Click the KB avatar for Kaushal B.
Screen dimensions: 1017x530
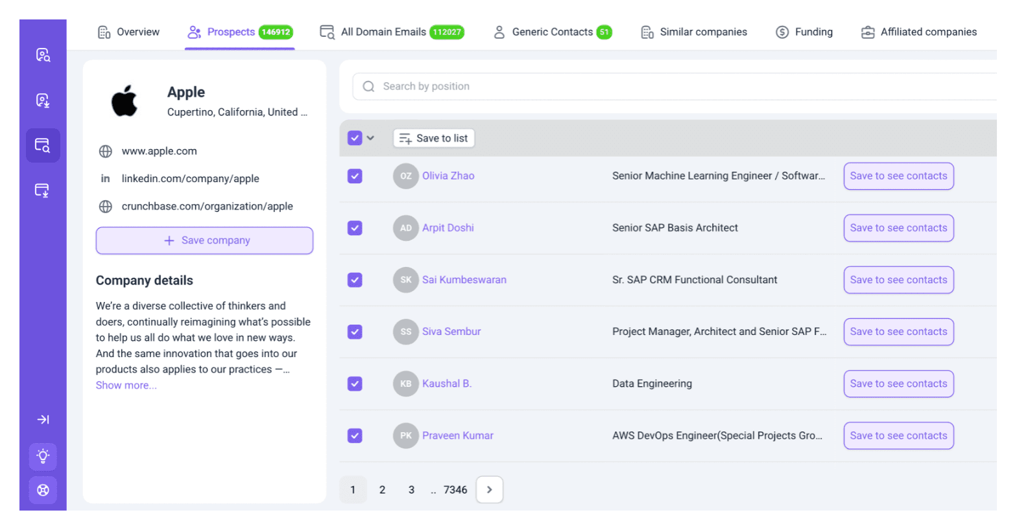(x=405, y=384)
